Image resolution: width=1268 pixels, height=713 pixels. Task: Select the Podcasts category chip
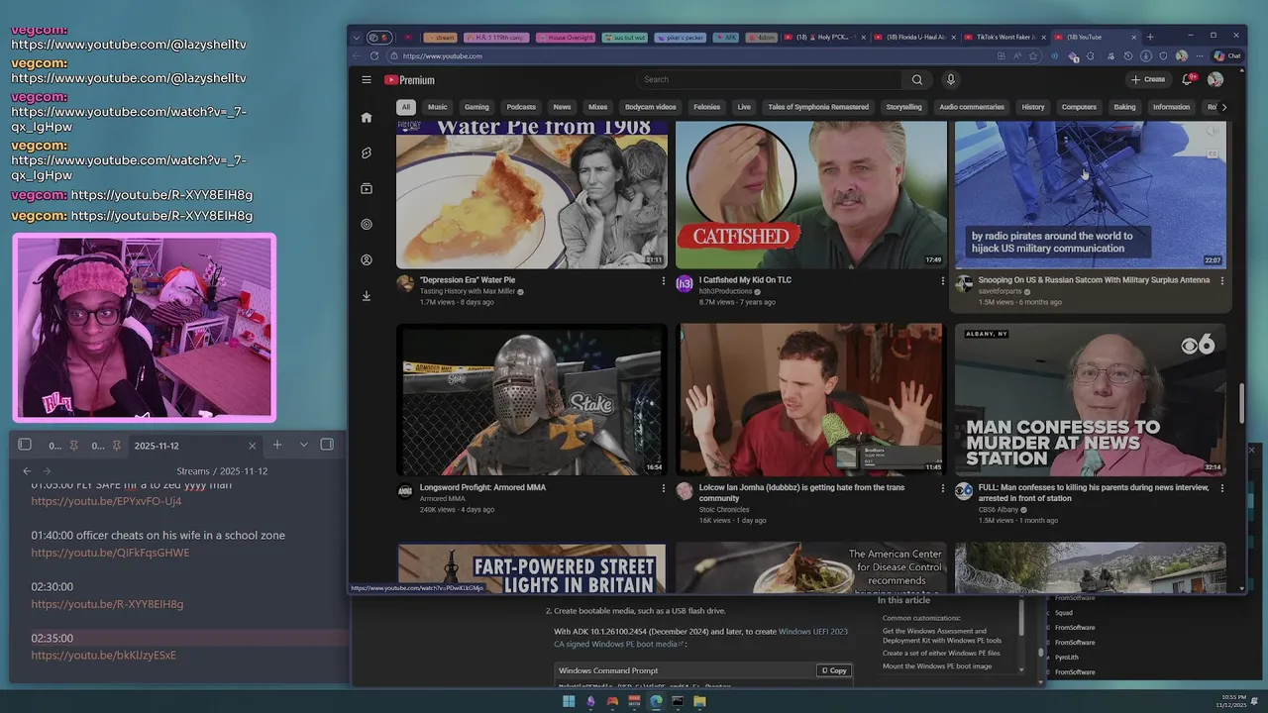click(x=521, y=107)
